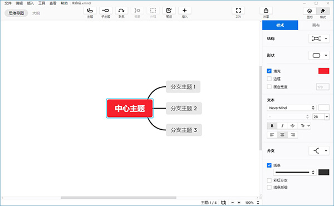Open the 插入 plus menu in the toolbar
Image resolution: width=334 pixels, height=206 pixels.
click(x=185, y=11)
